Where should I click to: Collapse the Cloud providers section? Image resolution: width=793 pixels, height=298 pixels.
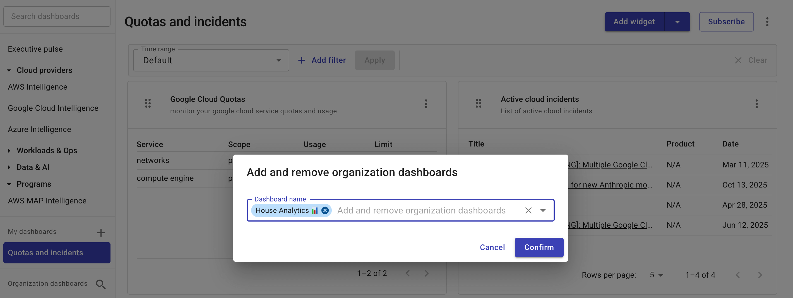(9, 71)
